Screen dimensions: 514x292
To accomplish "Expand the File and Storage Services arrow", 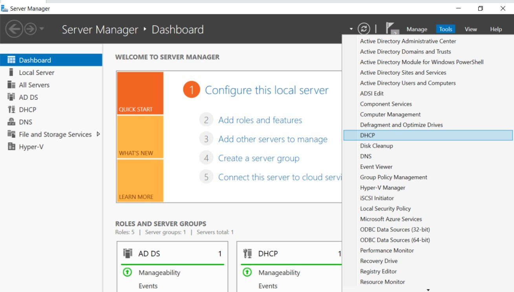I will click(98, 134).
